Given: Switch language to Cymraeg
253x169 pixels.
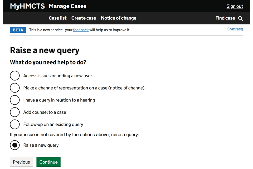Looking at the screenshot, I should [x=235, y=29].
